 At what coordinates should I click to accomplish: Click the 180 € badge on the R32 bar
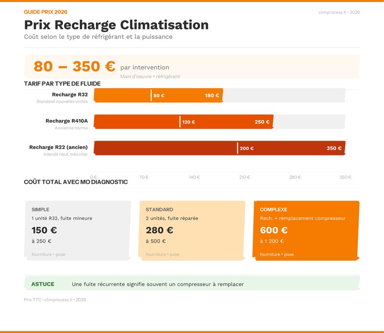pos(212,96)
